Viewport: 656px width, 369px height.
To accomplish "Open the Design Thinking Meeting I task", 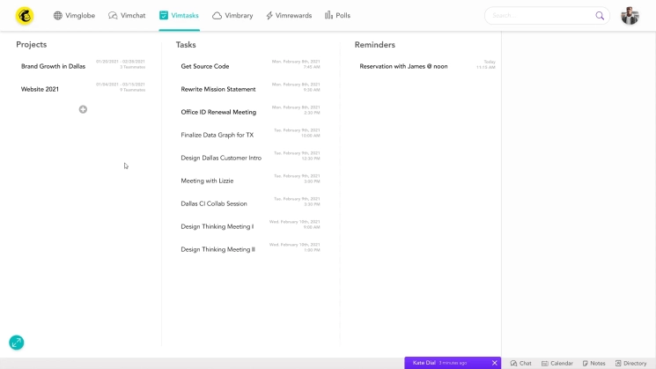I will pos(217,226).
